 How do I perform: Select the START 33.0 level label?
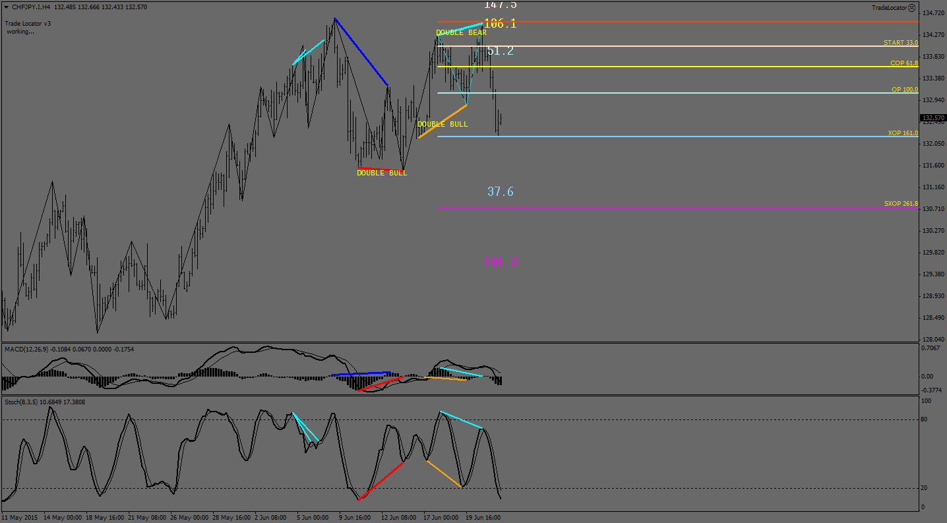point(900,42)
